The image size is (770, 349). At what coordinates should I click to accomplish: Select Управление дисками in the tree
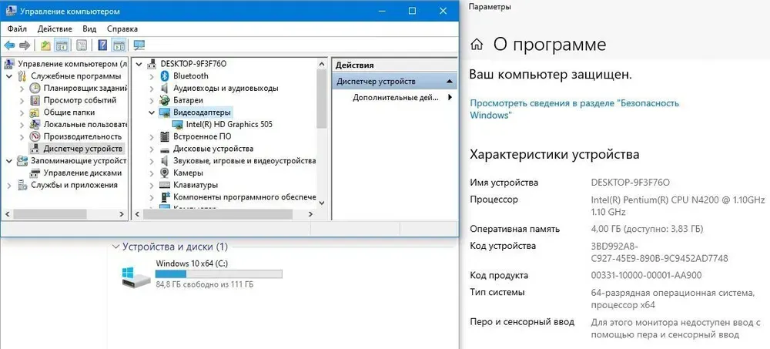click(x=80, y=173)
